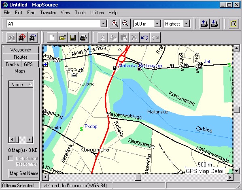This screenshot has width=242, height=190.
Task: Click the Zoom In magnifier icon
Action: coord(115,24)
